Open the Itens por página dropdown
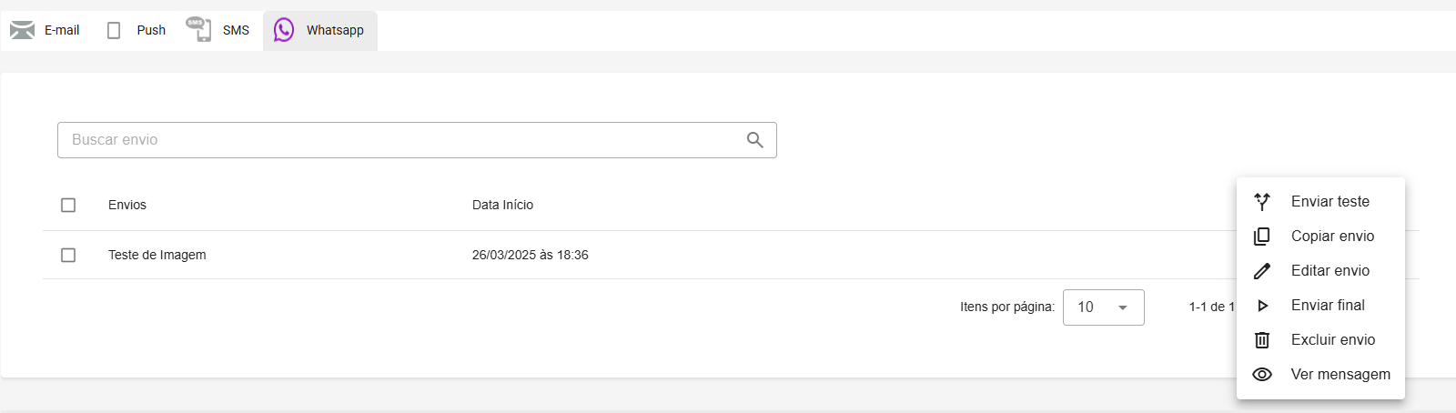This screenshot has height=413, width=1456. tap(1103, 307)
